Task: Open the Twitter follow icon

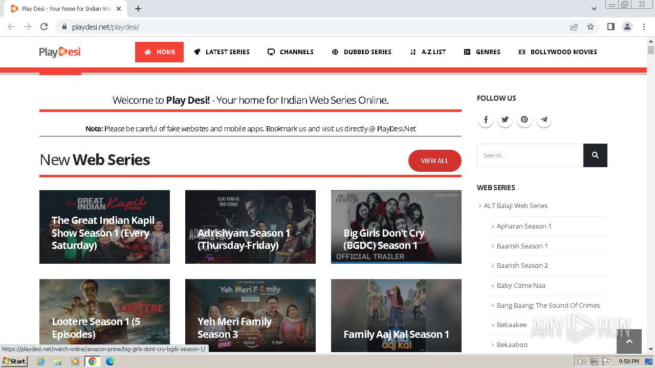Action: click(x=505, y=120)
